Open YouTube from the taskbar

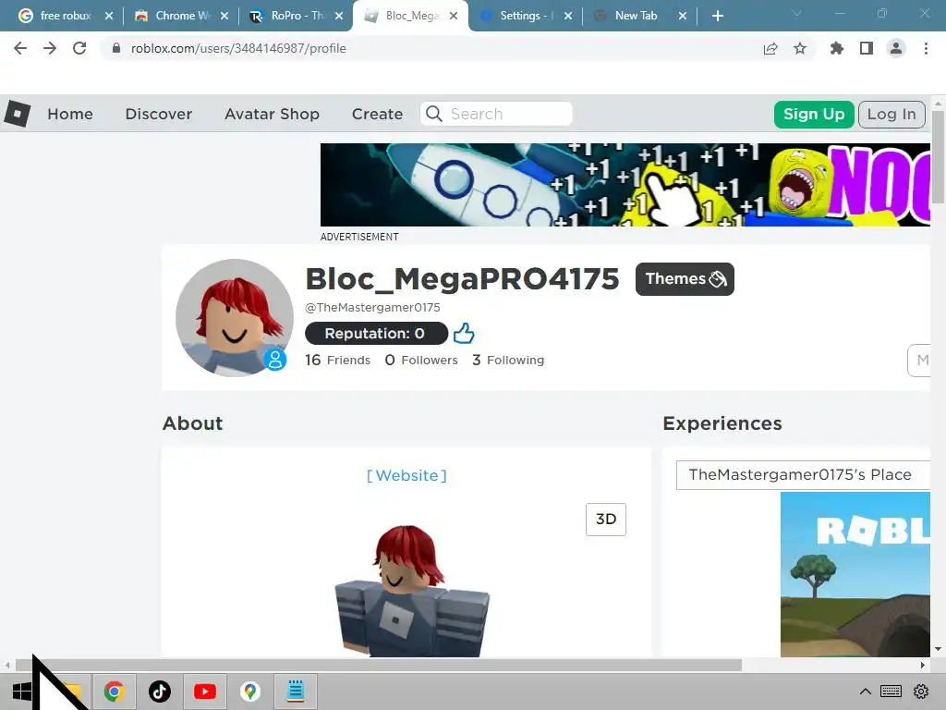coord(205,692)
